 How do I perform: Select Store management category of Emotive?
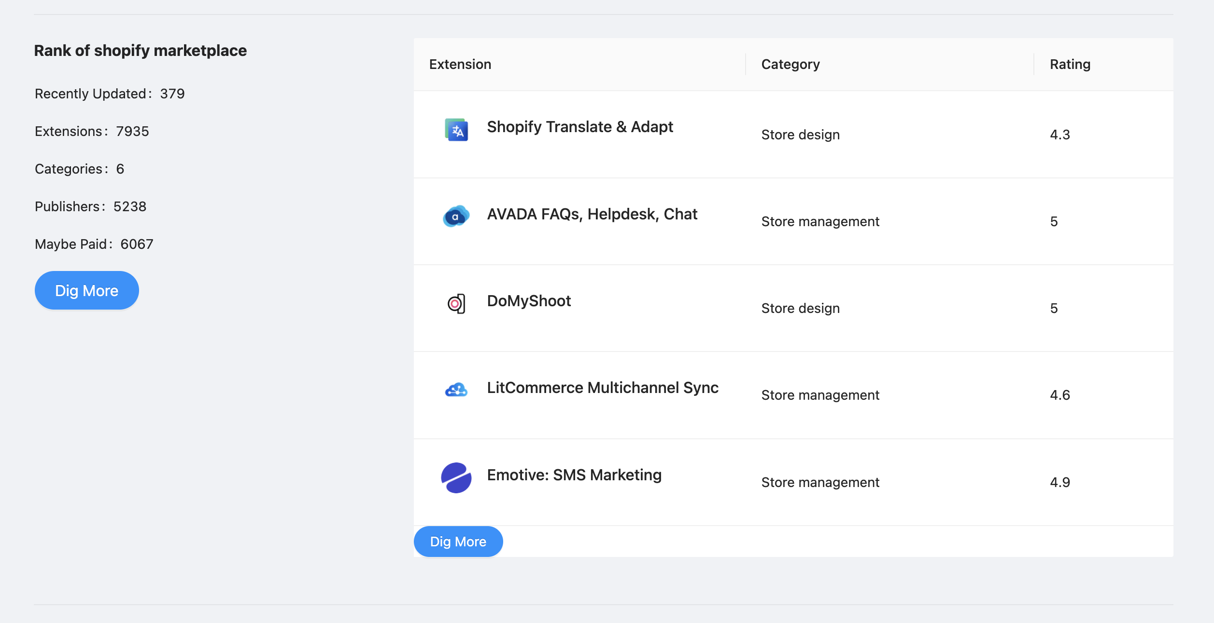[x=820, y=482]
